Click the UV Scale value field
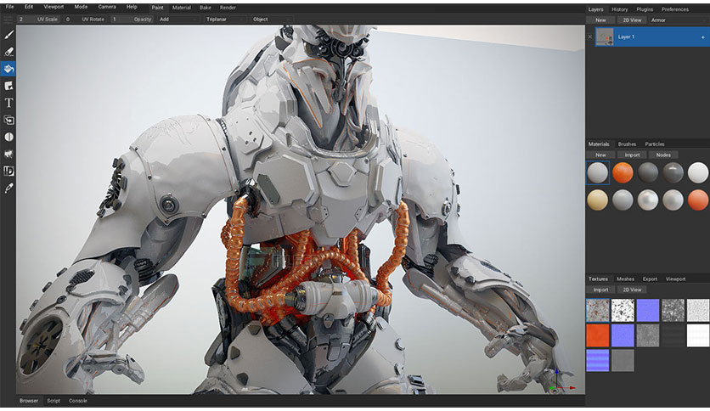Image resolution: width=710 pixels, height=411 pixels. pos(39,19)
